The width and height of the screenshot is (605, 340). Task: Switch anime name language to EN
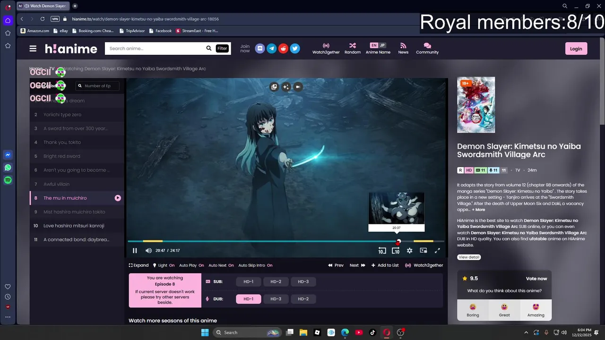pyautogui.click(x=374, y=45)
